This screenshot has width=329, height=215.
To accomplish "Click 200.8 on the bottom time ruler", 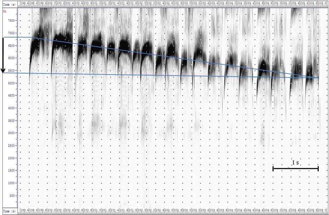I will pos(88,211).
